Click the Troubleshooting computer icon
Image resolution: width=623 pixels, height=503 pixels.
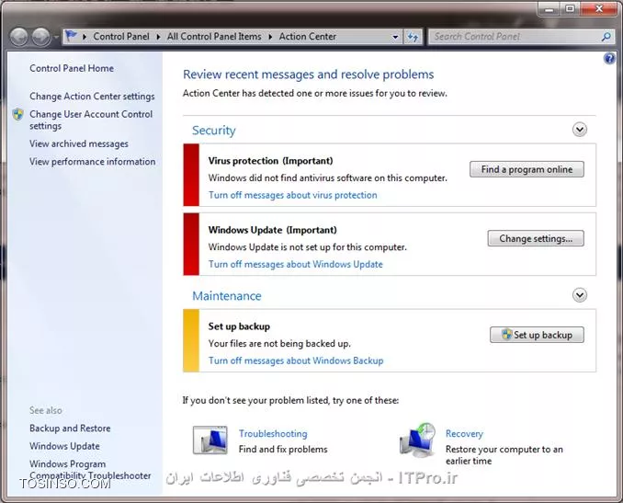[x=210, y=440]
